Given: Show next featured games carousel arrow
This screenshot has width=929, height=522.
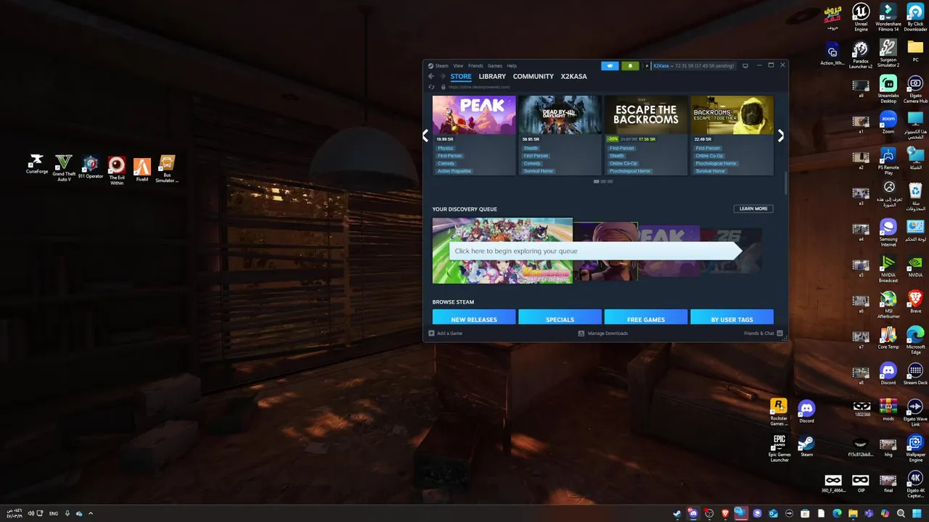Looking at the screenshot, I should coord(781,136).
